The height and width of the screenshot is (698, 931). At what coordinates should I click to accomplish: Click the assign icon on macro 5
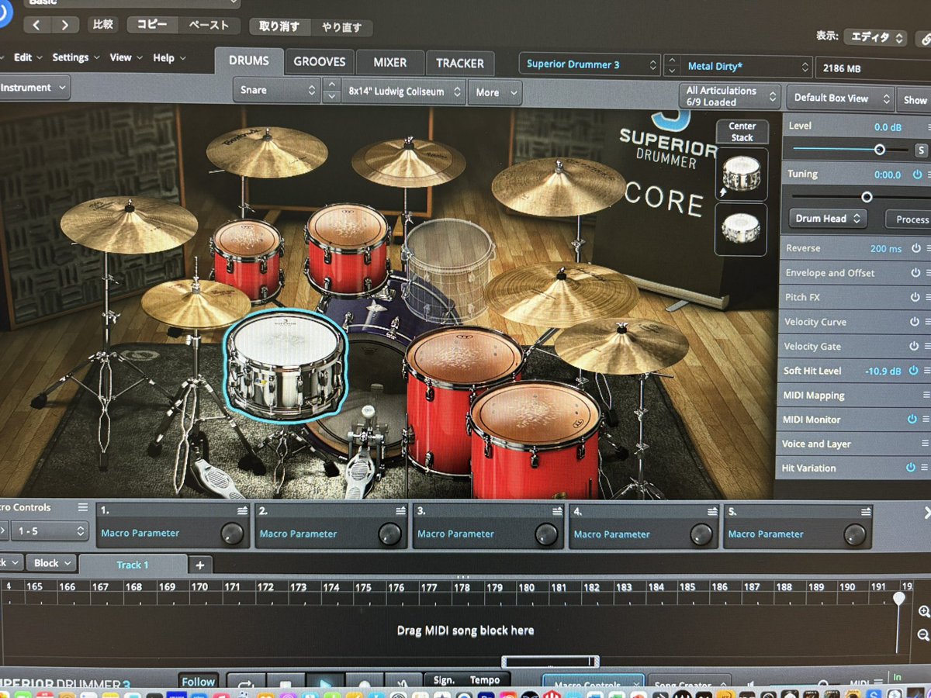[866, 512]
